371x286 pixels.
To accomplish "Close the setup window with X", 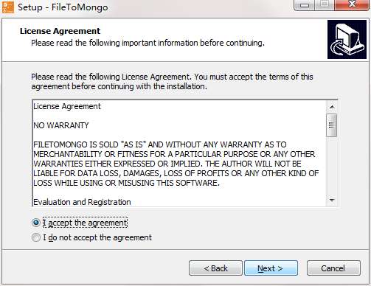I will [x=352, y=4].
